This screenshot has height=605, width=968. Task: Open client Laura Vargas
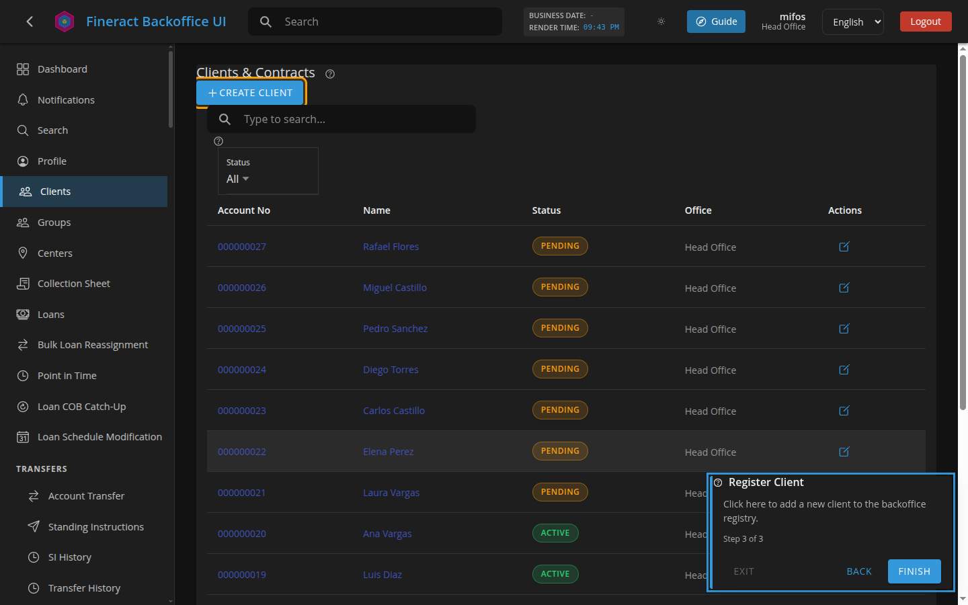pos(391,493)
